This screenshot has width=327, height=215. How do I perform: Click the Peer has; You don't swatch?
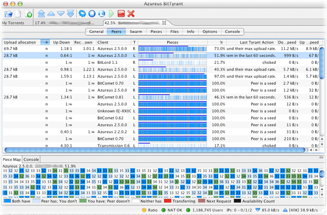[36, 201]
